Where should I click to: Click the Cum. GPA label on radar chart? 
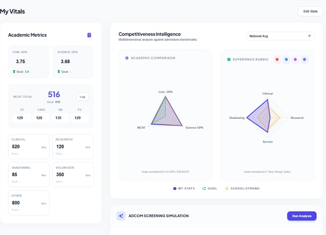pos(166,92)
